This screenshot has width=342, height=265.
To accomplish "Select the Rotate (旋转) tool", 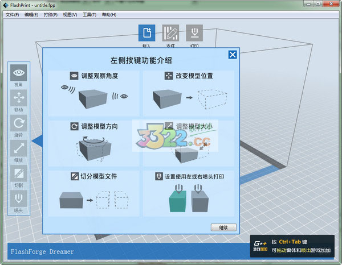I will tap(19, 123).
